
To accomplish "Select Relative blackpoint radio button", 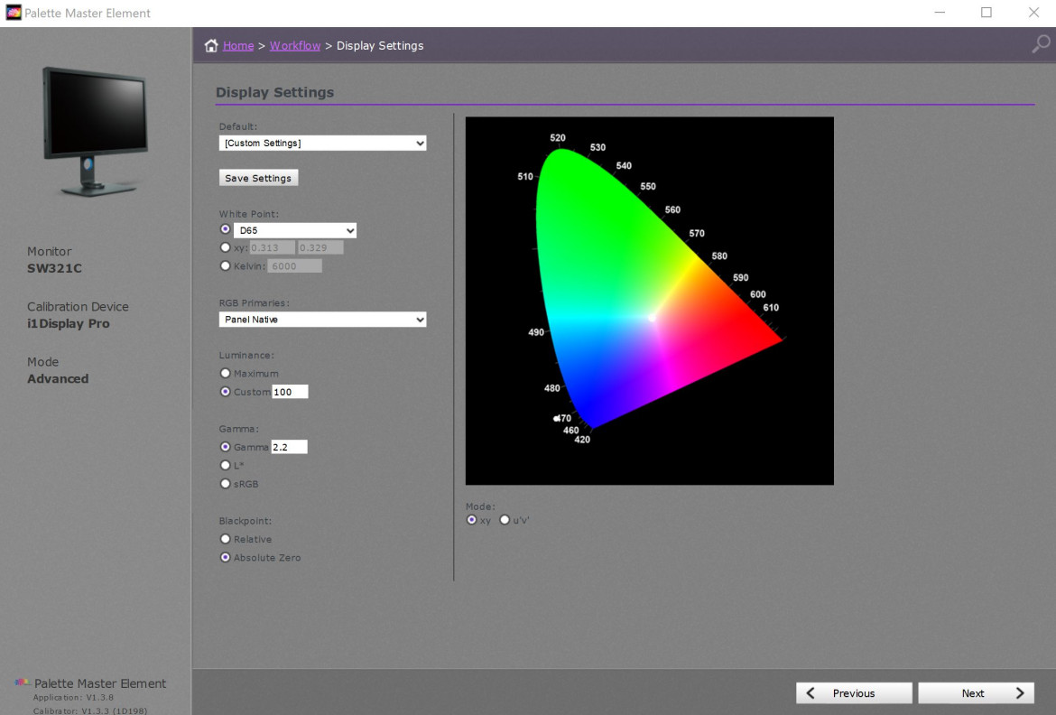I will [226, 538].
